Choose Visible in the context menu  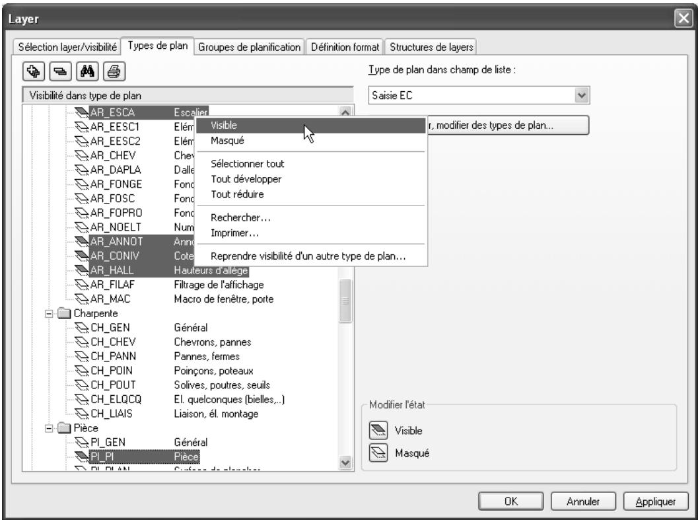pyautogui.click(x=311, y=126)
